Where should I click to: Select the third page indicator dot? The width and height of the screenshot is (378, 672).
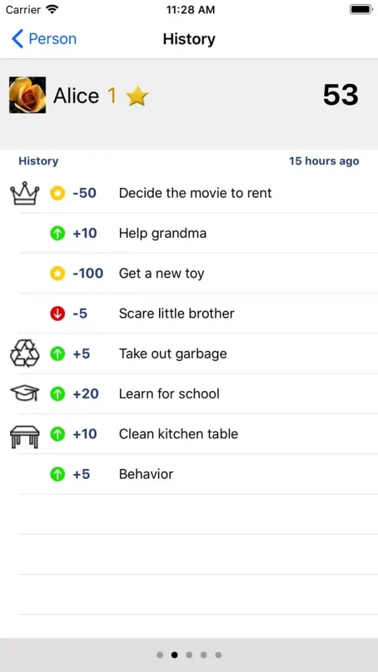coord(189,655)
